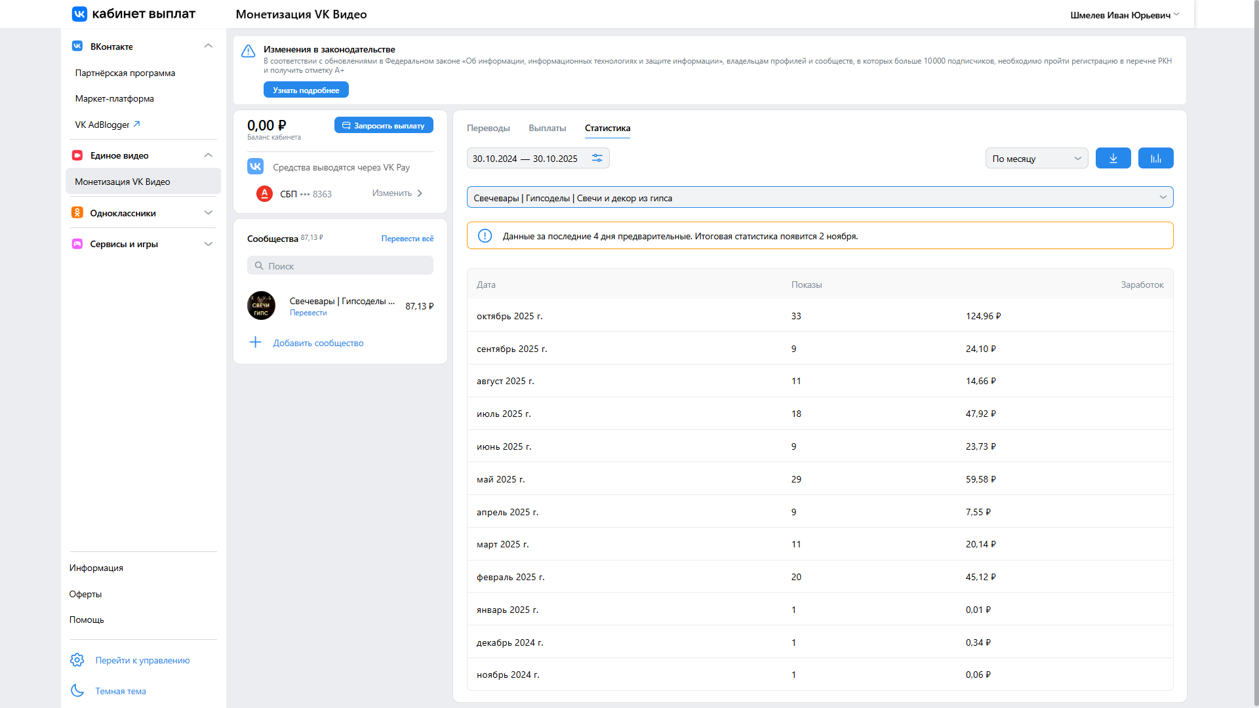Collapse the ВКонтакте sidebar section
The image size is (1259, 708).
[209, 46]
